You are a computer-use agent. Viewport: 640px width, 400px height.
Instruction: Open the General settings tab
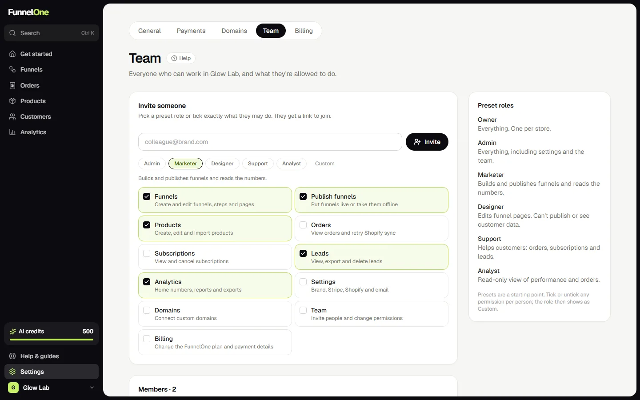tap(149, 31)
